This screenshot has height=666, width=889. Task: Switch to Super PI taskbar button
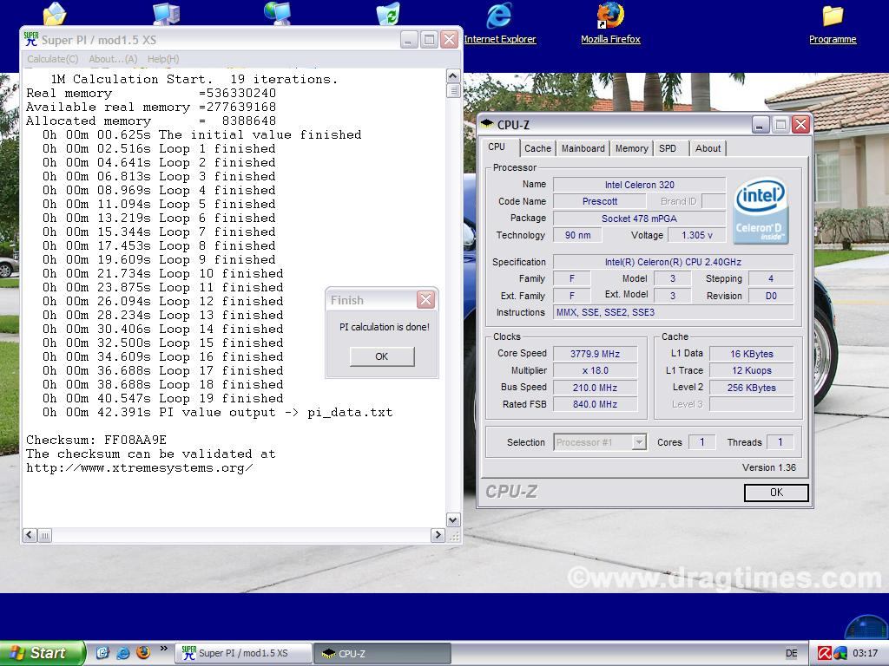[x=243, y=654]
